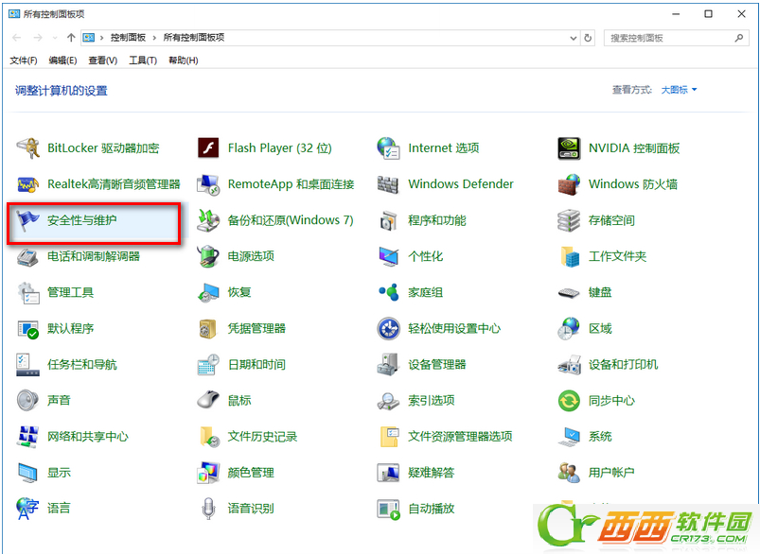Click the 显示 monitor icon
Viewport: 760px width, 554px height.
(27, 473)
